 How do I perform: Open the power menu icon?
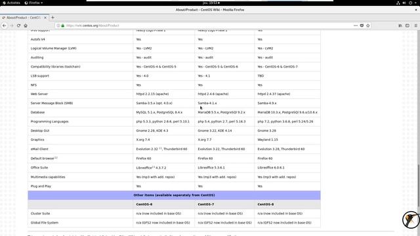(410, 3)
